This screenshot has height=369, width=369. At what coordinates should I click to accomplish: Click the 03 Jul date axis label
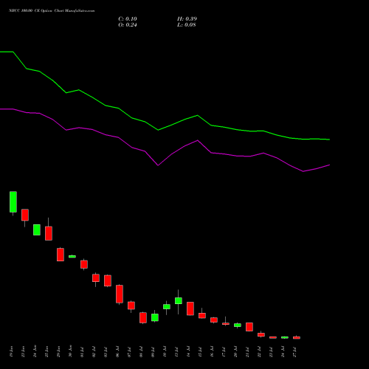(x=106, y=352)
